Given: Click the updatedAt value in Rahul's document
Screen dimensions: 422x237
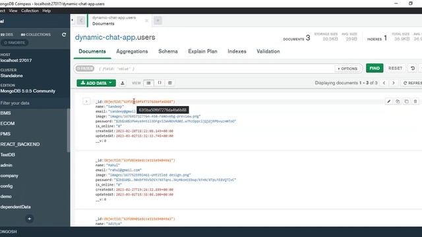Looking at the screenshot, I should pos(144,194).
